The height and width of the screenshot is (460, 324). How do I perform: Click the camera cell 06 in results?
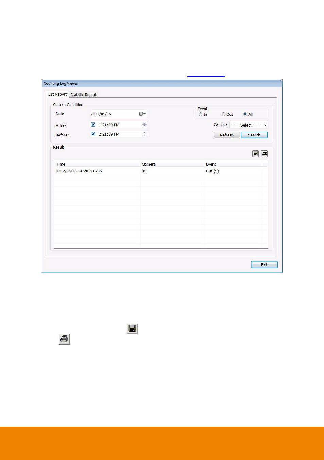[x=144, y=171]
